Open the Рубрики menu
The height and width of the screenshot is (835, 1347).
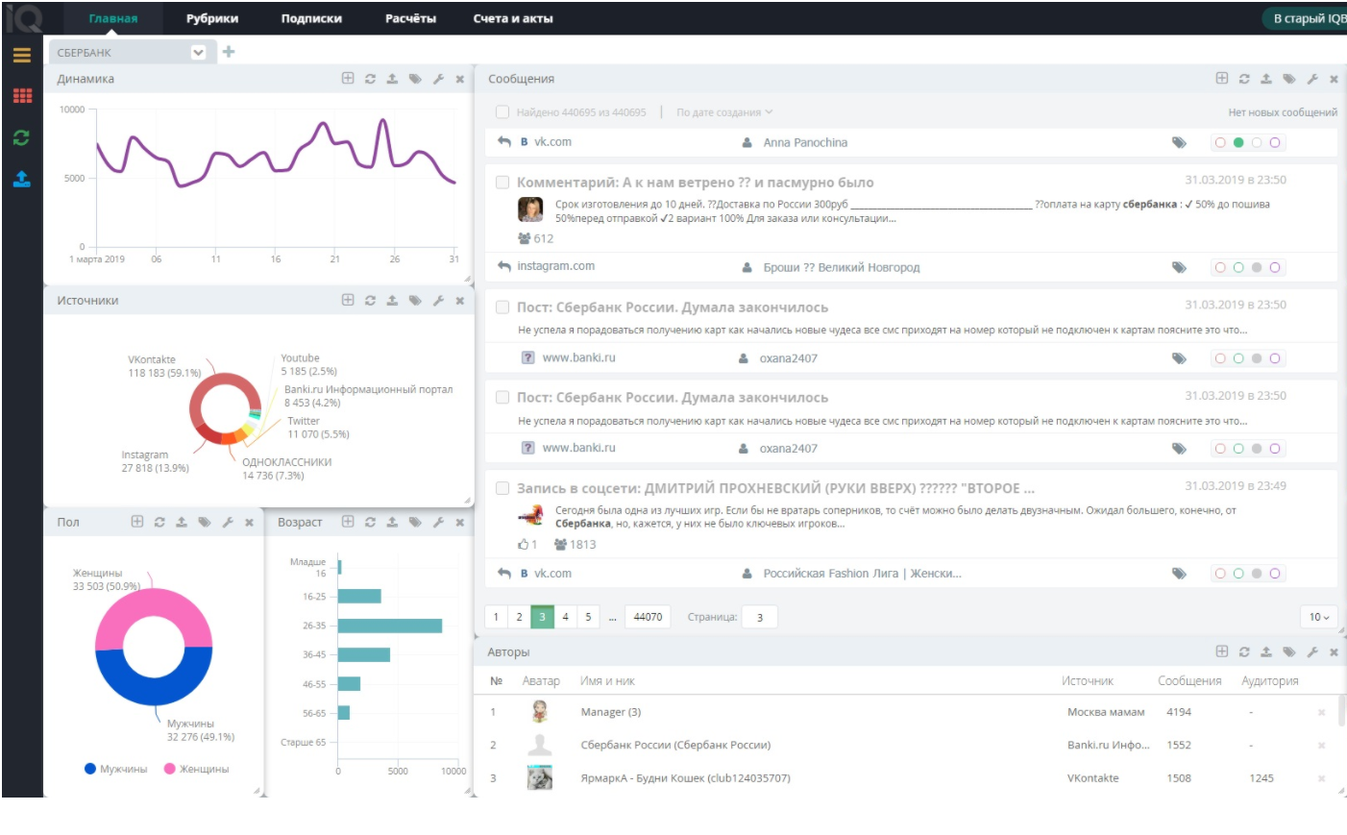[212, 18]
